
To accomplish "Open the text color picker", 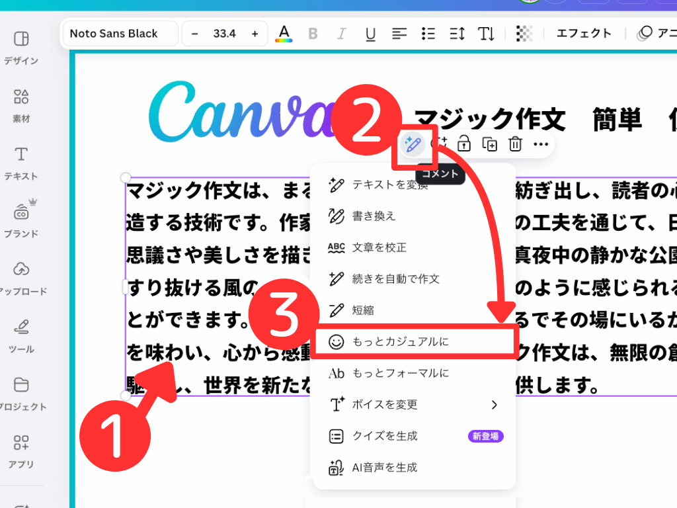I will click(x=284, y=33).
